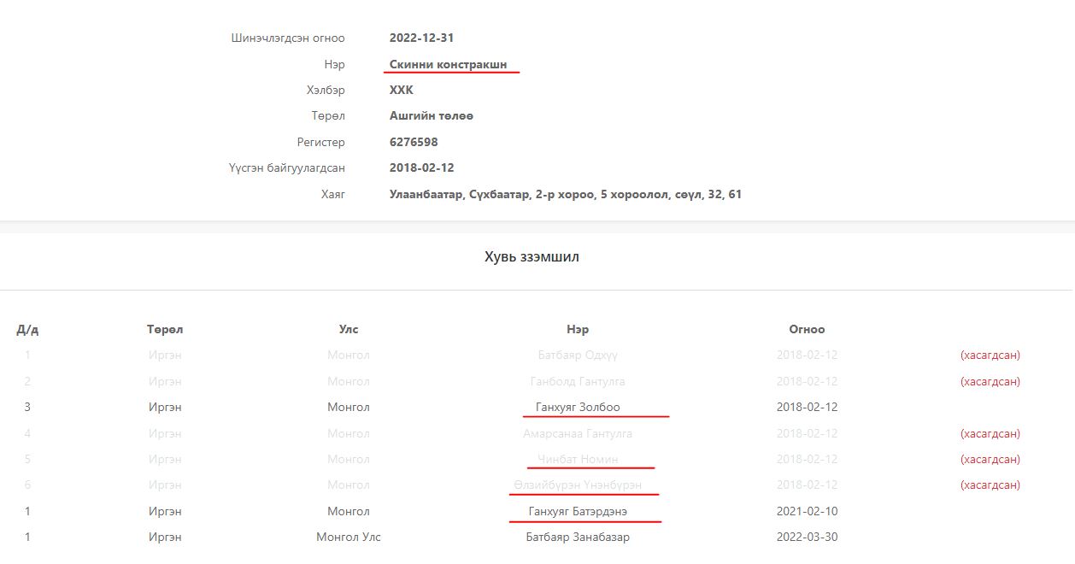This screenshot has height=564, width=1075.
Task: Click the company name Скинни констракшн
Action: (x=448, y=64)
